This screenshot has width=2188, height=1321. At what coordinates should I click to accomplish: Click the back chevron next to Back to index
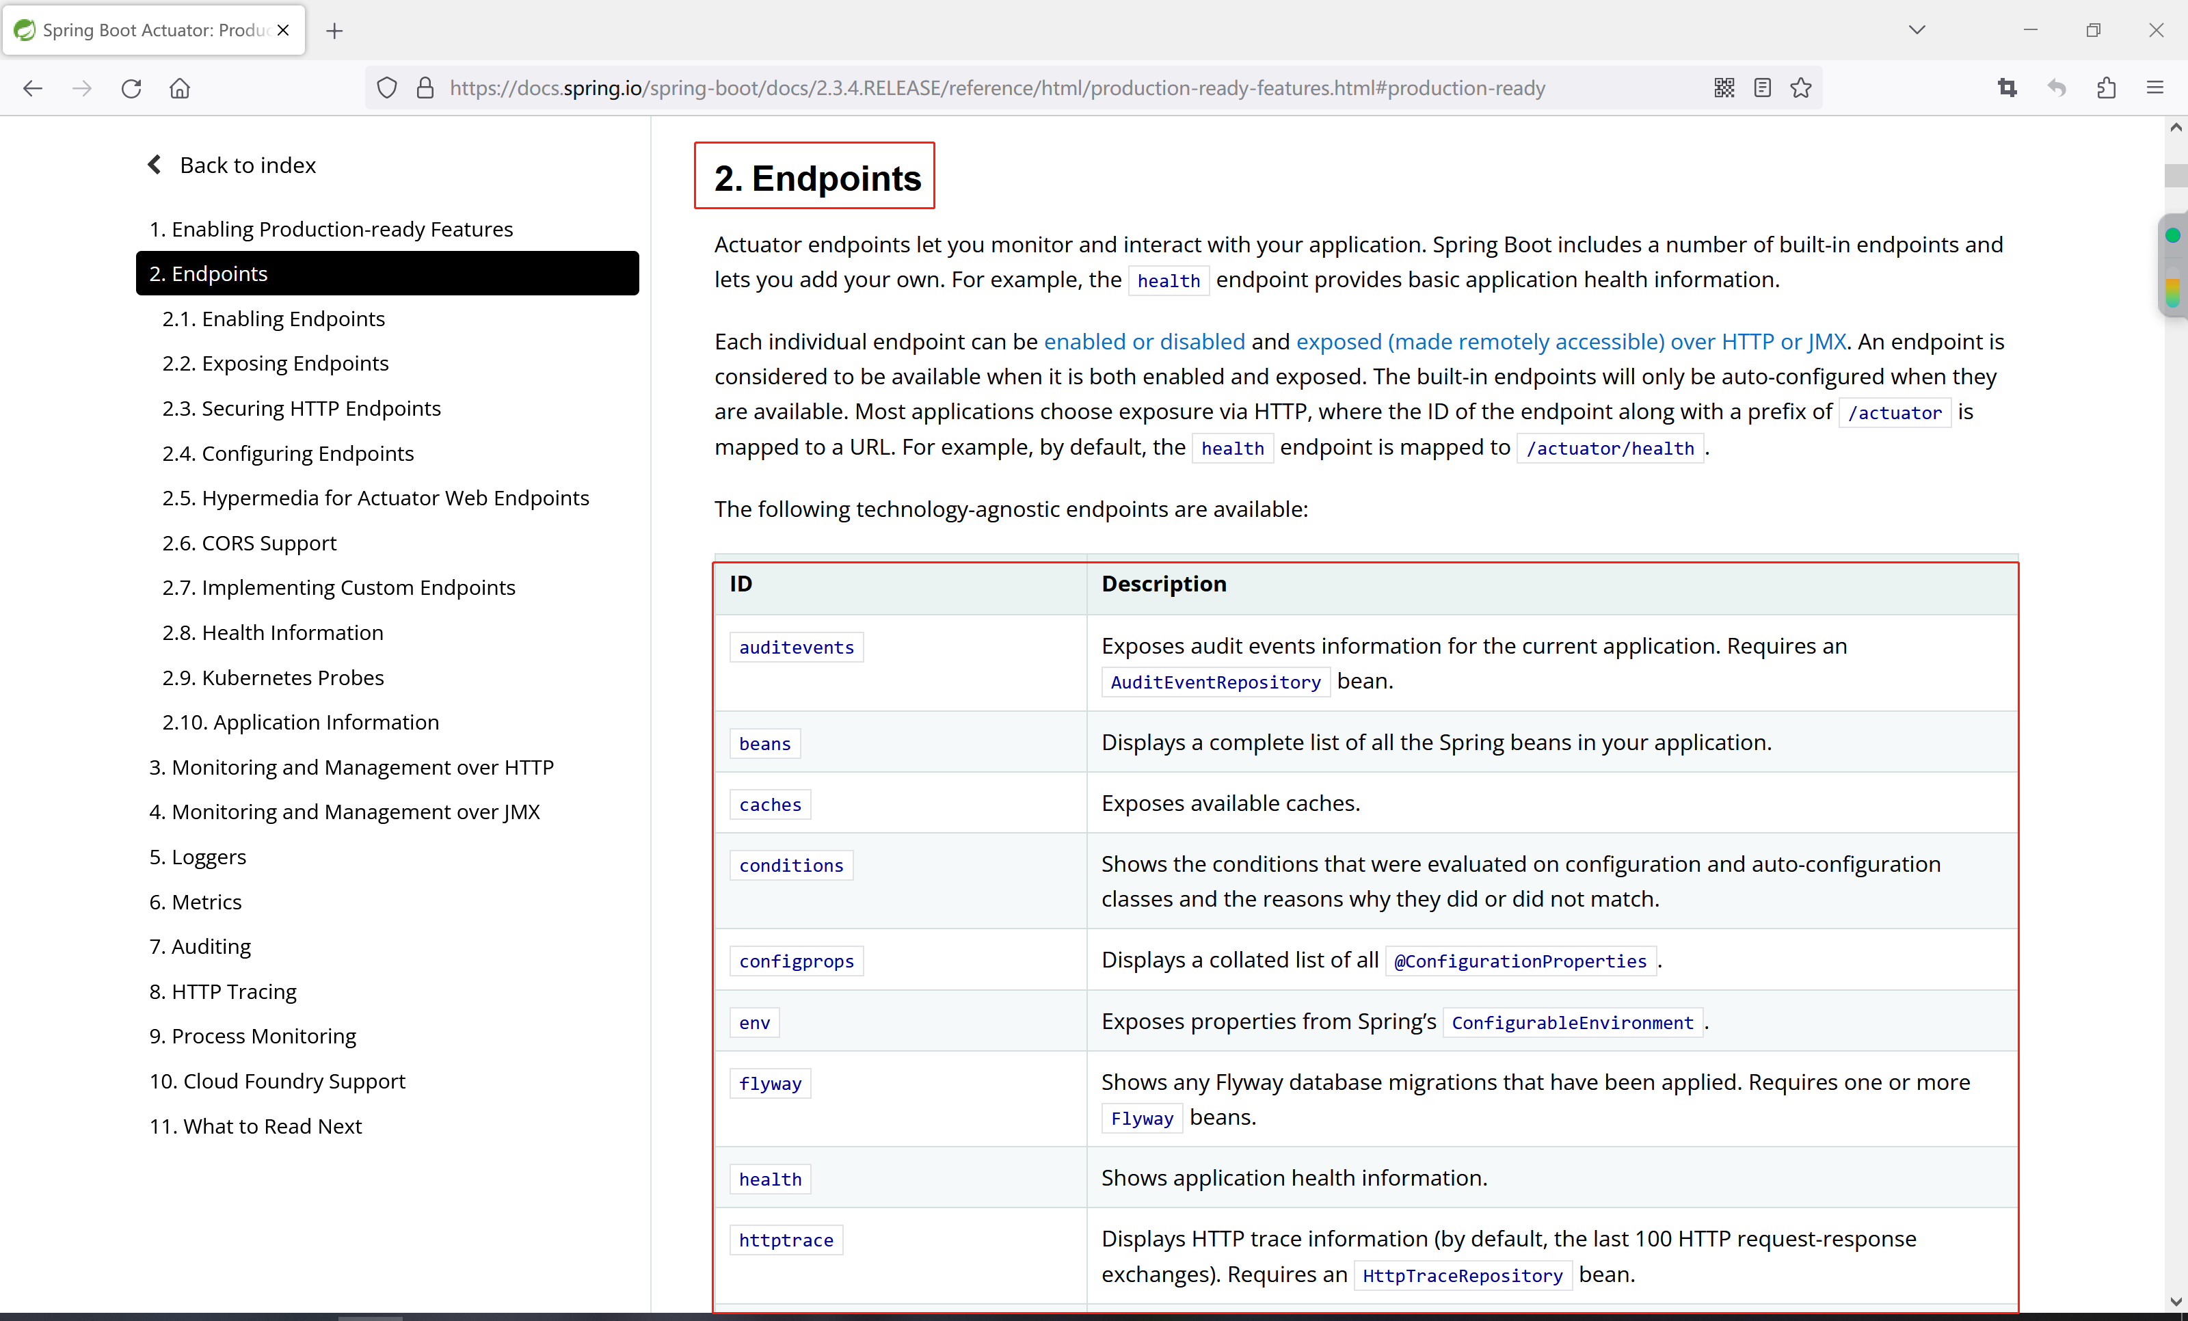pos(154,164)
